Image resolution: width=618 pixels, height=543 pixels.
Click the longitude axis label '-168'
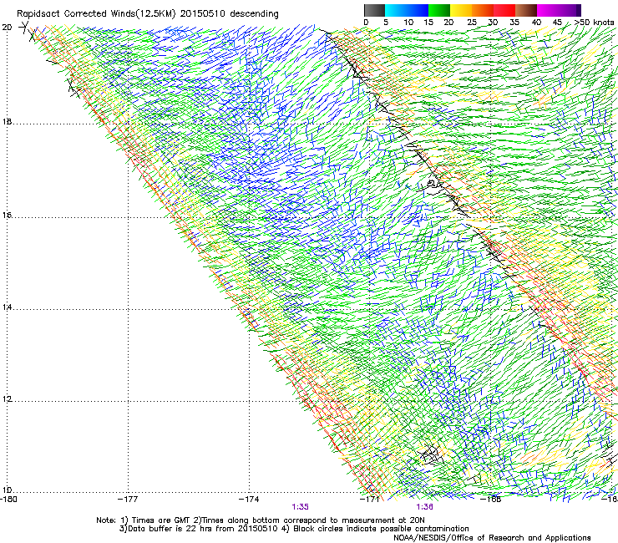pos(491,499)
